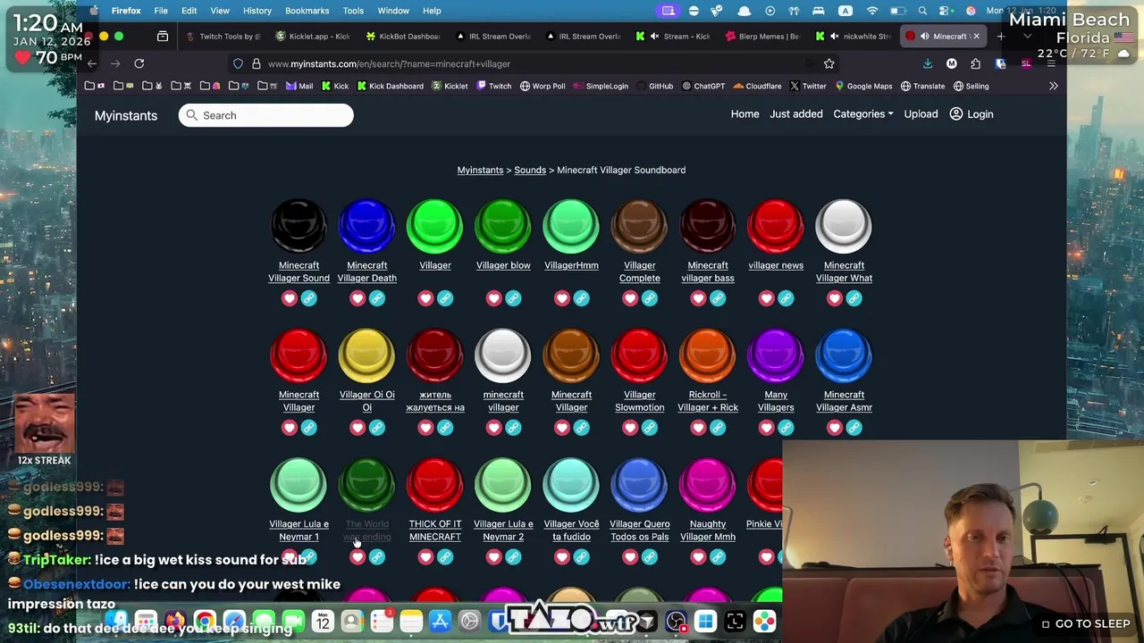Copy link for Many Villagers sound
Screen dimensions: 1144x643
tap(786, 428)
